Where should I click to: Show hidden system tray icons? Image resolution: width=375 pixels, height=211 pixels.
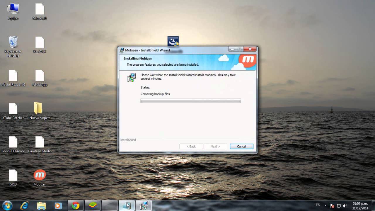tap(325, 206)
